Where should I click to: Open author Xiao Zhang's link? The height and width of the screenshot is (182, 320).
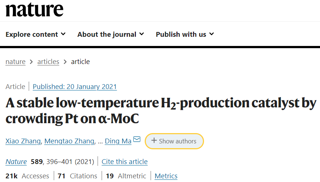[x=23, y=141]
